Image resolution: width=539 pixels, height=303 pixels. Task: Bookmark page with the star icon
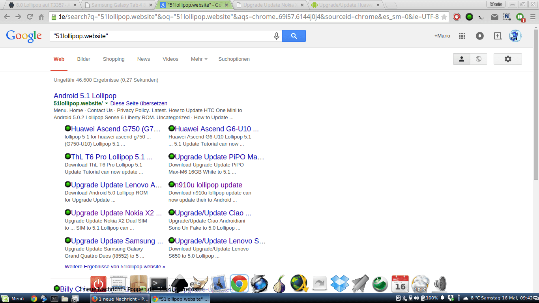pos(444,17)
